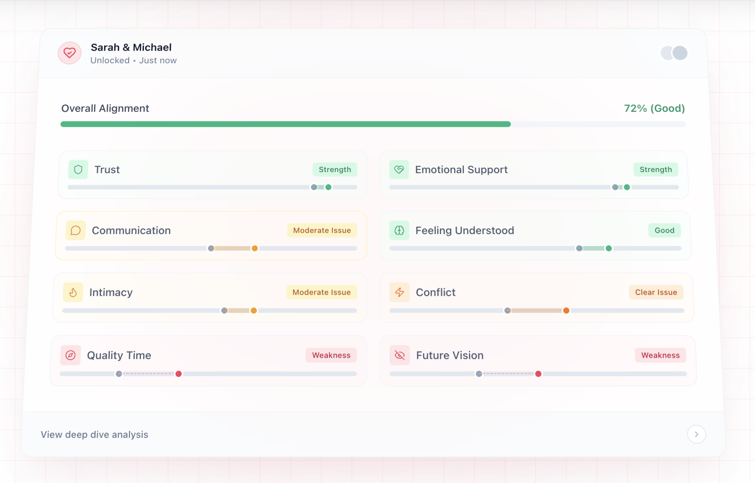
Task: Click the Trust shield icon
Action: [78, 169]
